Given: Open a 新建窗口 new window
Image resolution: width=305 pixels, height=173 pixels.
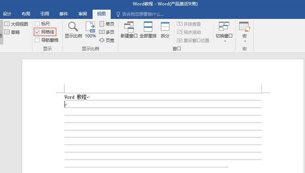Looking at the screenshot, I should click(129, 30).
